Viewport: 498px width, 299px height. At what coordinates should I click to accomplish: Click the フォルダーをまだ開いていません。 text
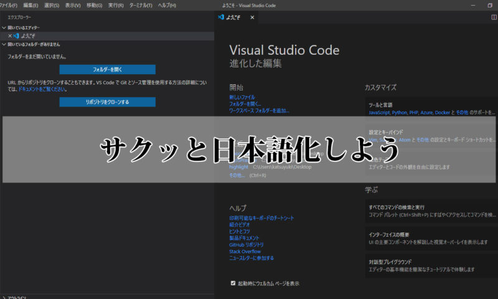37,57
